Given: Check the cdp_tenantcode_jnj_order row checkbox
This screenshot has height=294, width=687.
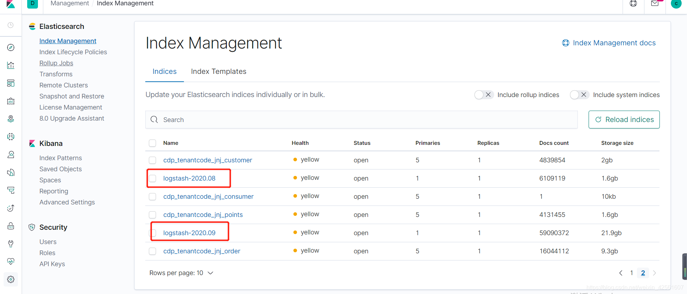Looking at the screenshot, I should point(152,251).
